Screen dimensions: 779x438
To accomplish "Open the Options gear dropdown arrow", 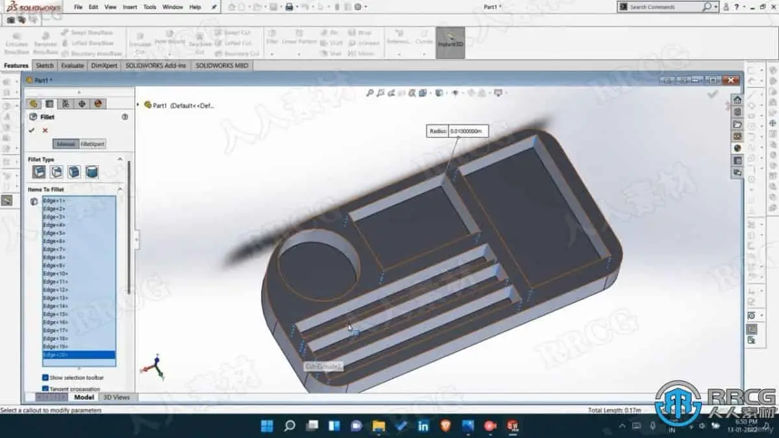I will coord(365,7).
